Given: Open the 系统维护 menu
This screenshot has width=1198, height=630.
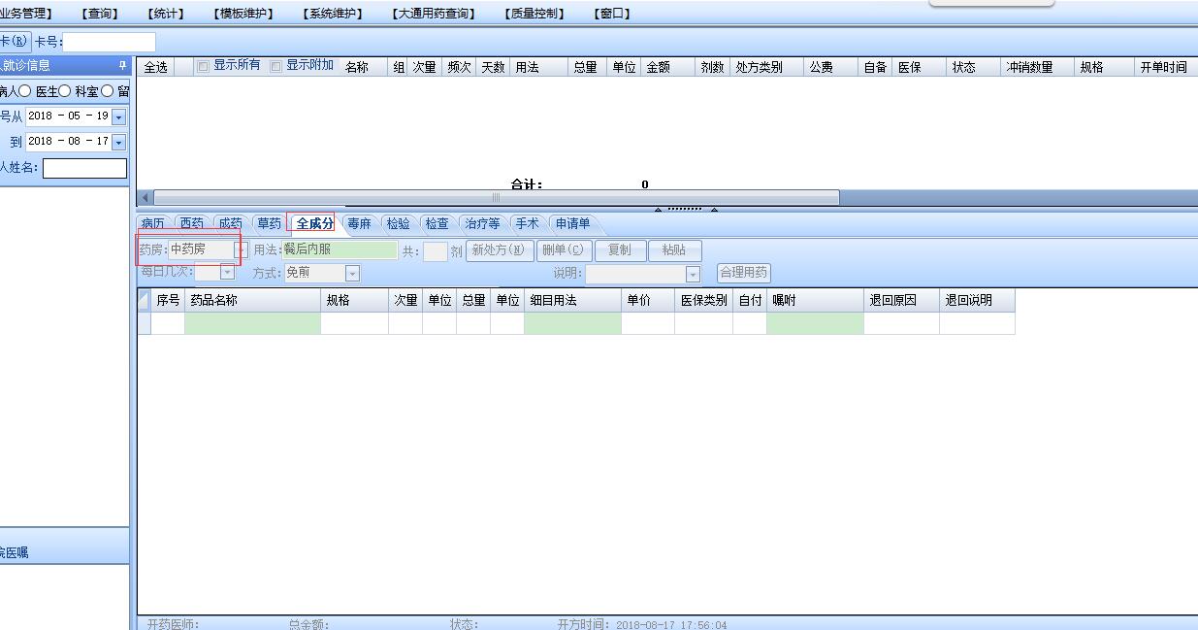Looking at the screenshot, I should pos(332,14).
